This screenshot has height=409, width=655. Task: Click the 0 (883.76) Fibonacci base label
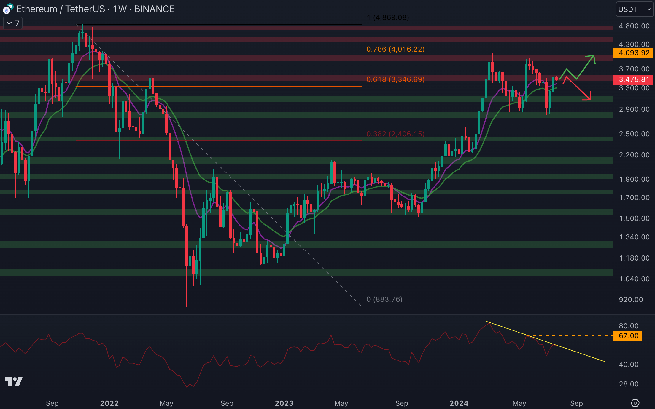pos(384,299)
